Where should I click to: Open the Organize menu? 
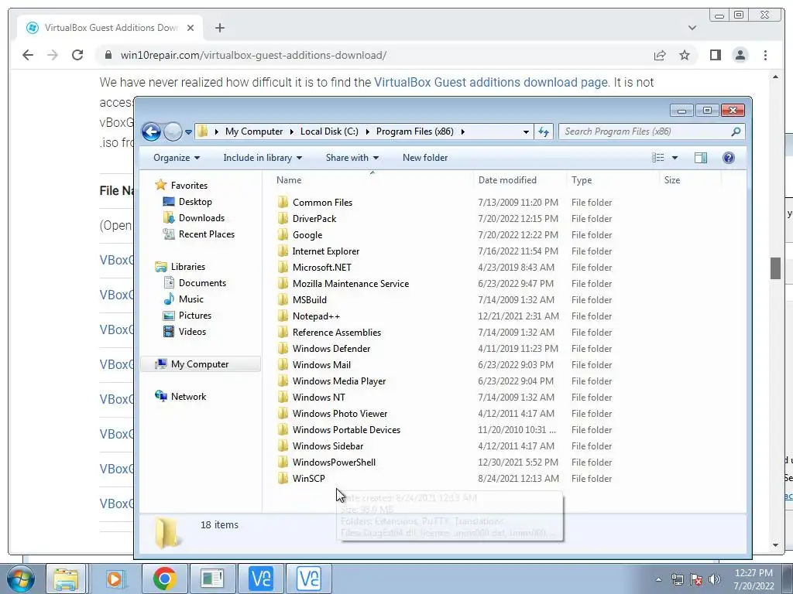(177, 158)
